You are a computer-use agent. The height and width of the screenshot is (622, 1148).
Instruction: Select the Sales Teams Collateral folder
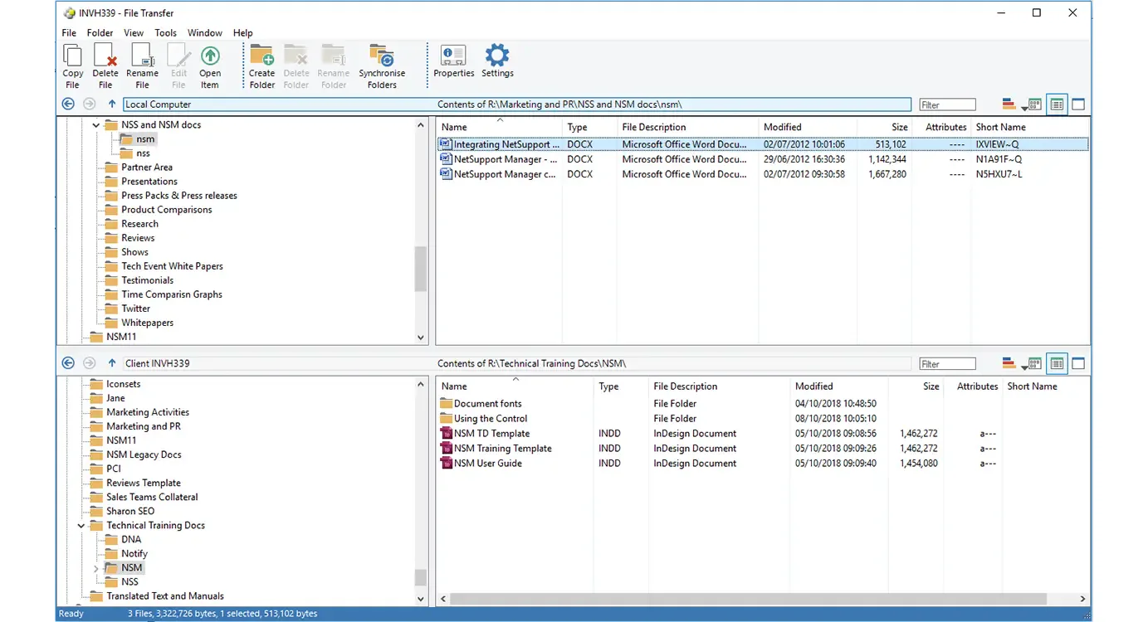(152, 497)
